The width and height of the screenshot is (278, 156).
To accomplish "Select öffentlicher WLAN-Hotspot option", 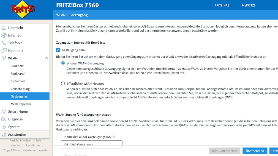I will (63, 83).
